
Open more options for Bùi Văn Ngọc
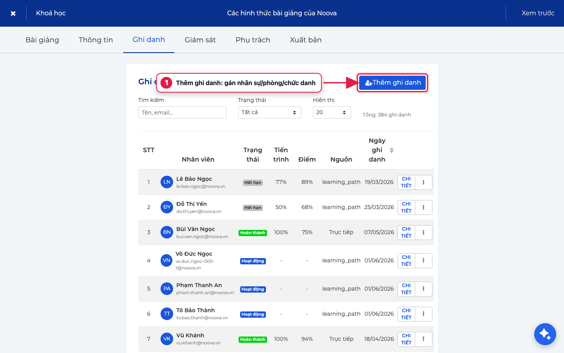point(423,233)
